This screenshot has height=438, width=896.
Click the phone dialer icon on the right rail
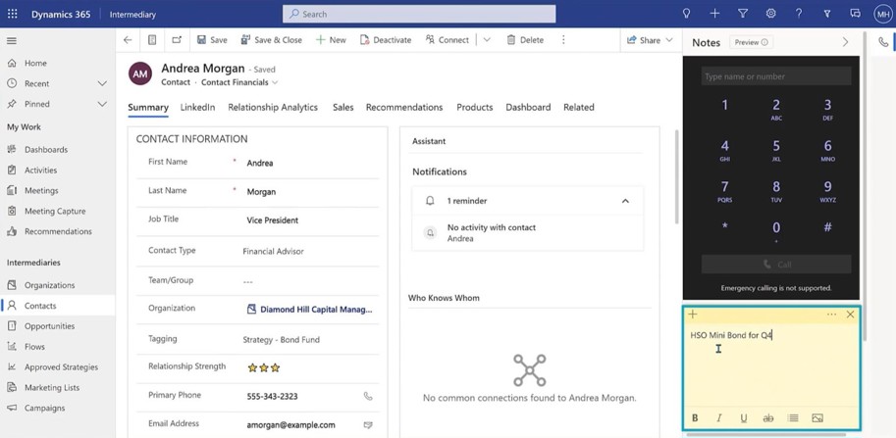(883, 41)
